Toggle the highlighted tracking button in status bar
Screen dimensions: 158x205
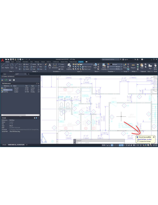120,145
